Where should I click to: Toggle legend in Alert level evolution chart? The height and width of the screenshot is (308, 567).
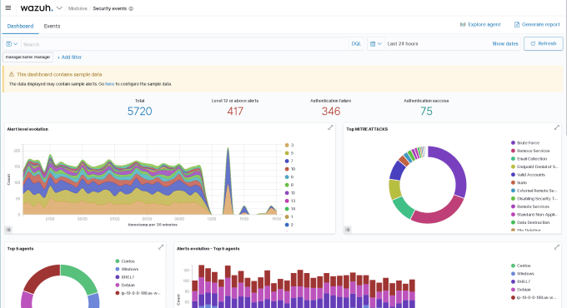8,229
